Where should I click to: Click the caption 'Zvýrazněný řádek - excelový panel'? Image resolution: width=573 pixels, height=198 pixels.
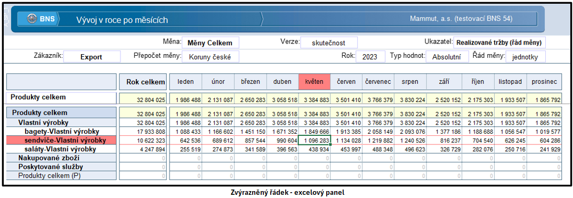click(287, 192)
